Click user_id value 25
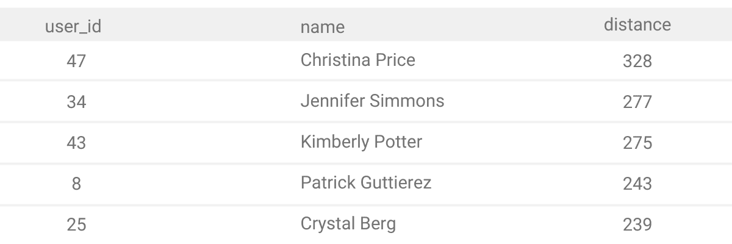The height and width of the screenshot is (244, 732). click(76, 224)
